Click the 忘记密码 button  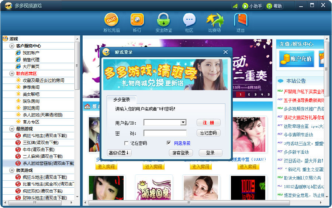pyautogui.click(x=208, y=133)
